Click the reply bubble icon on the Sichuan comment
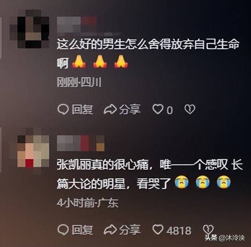The height and width of the screenshot is (247, 251). coord(63,109)
